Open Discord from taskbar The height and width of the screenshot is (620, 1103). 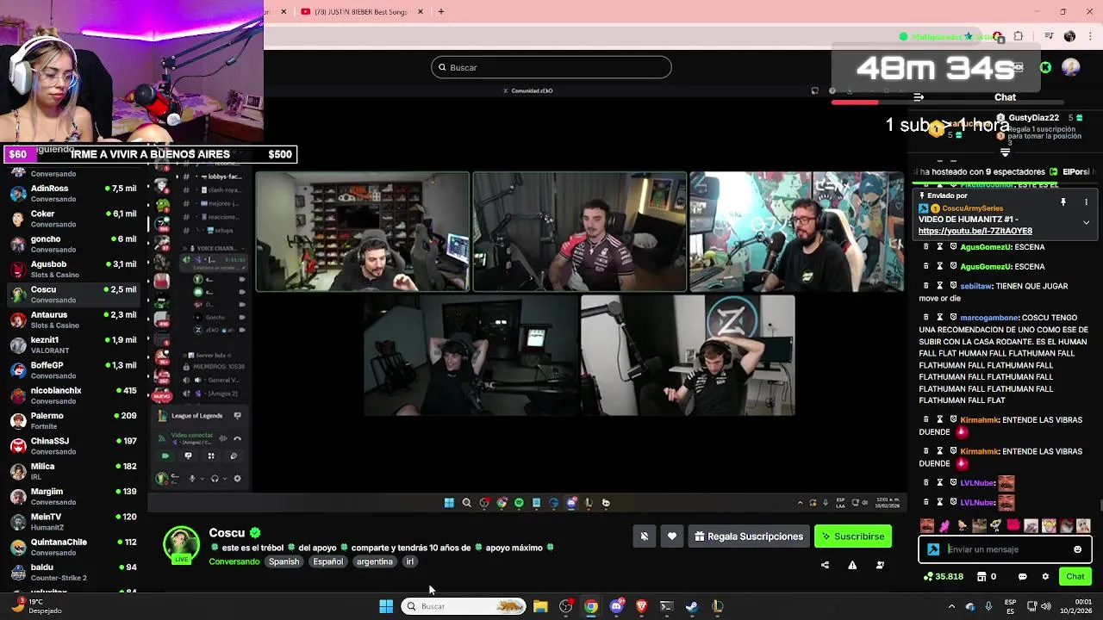[x=615, y=606]
